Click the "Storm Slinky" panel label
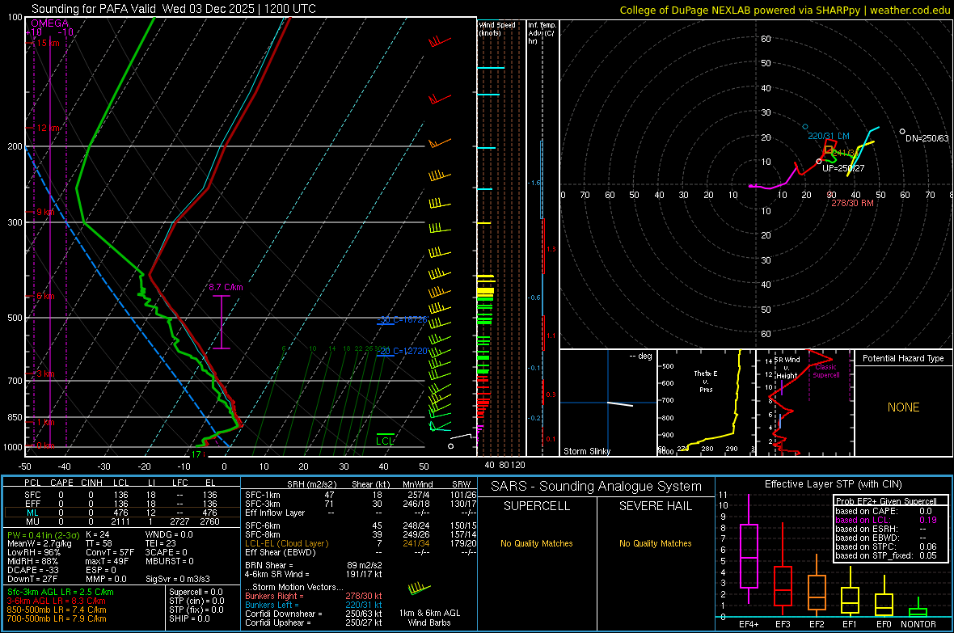Viewport: 954px width, 633px height. [x=586, y=451]
